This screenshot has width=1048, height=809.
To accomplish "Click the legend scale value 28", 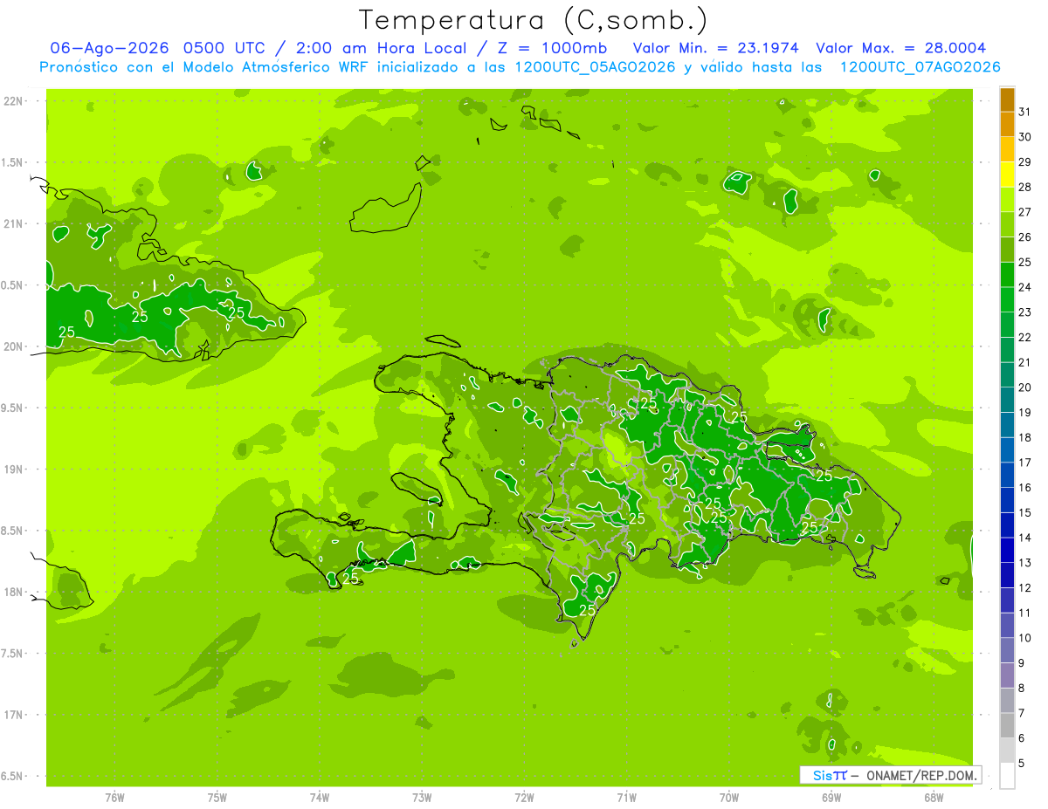I will [x=1025, y=188].
